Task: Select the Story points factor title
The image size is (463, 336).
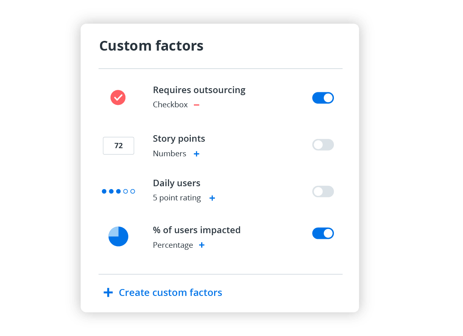Action: pos(179,138)
